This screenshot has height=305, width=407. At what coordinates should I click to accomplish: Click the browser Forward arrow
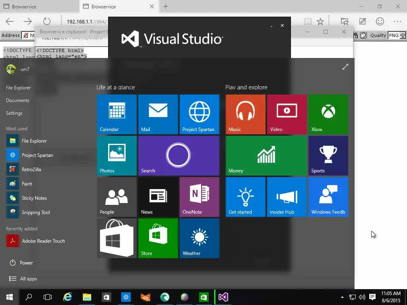tap(27, 21)
